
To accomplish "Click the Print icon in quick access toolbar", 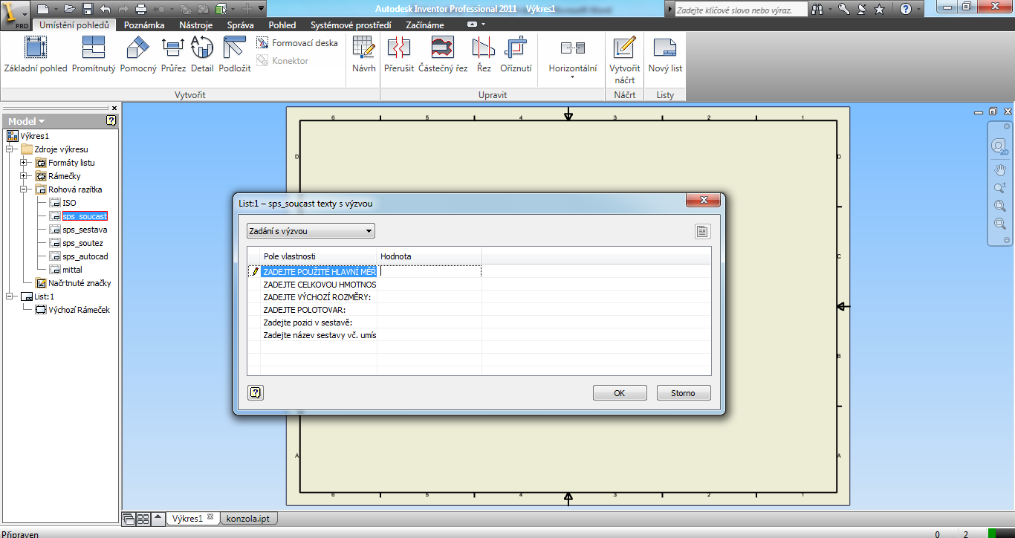I will click(141, 9).
